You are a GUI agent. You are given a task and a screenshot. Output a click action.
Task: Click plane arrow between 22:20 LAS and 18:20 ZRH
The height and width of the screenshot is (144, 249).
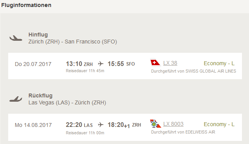coord(101,125)
